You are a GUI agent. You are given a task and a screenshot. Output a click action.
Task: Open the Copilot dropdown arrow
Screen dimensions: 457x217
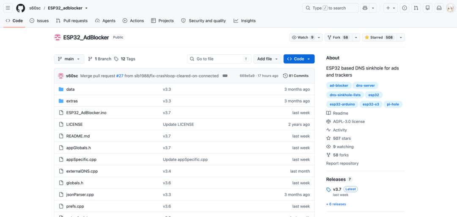[x=373, y=8]
